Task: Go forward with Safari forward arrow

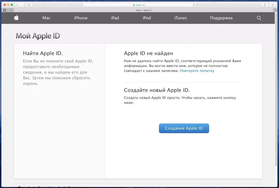Action: 22,5
